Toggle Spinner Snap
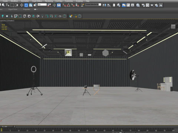This screenshot has height=133, width=178. pyautogui.click(x=77, y=5)
